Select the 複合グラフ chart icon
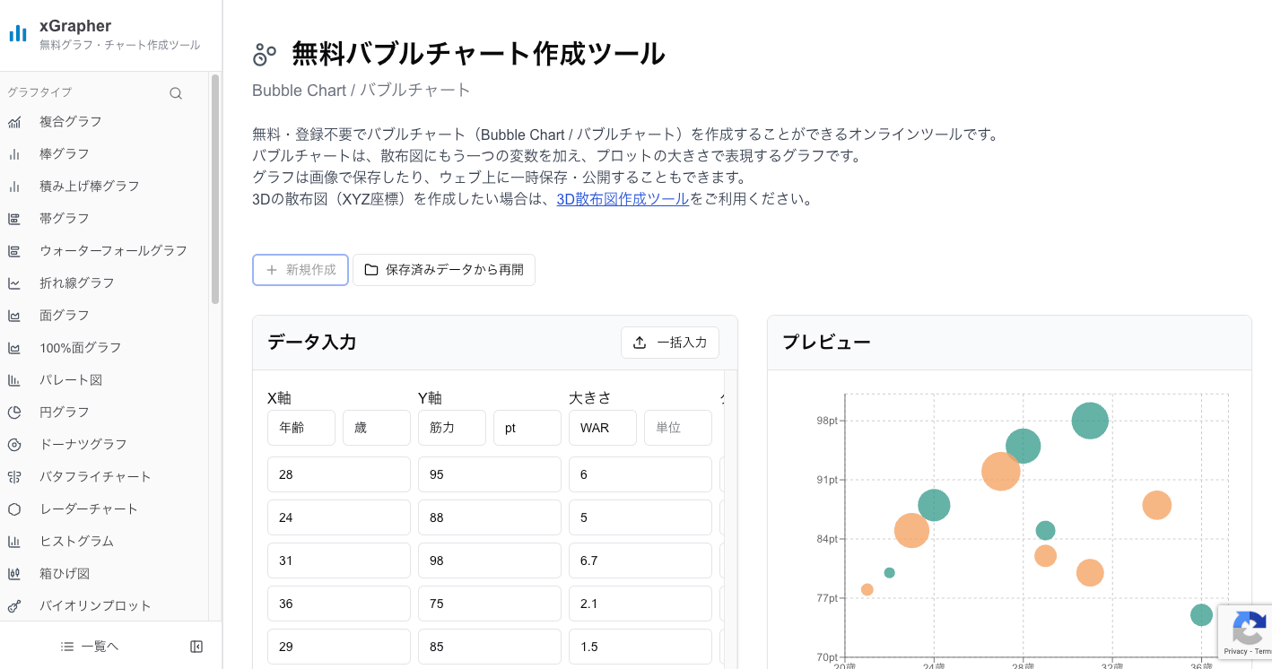1272x669 pixels. coord(14,122)
